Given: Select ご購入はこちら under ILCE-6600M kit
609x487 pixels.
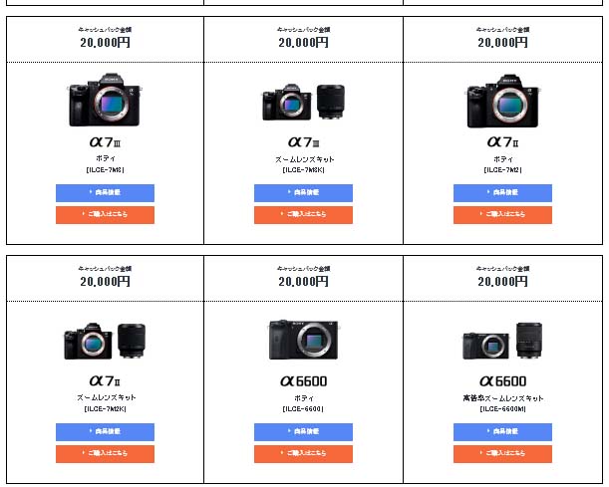Looking at the screenshot, I should (502, 454).
